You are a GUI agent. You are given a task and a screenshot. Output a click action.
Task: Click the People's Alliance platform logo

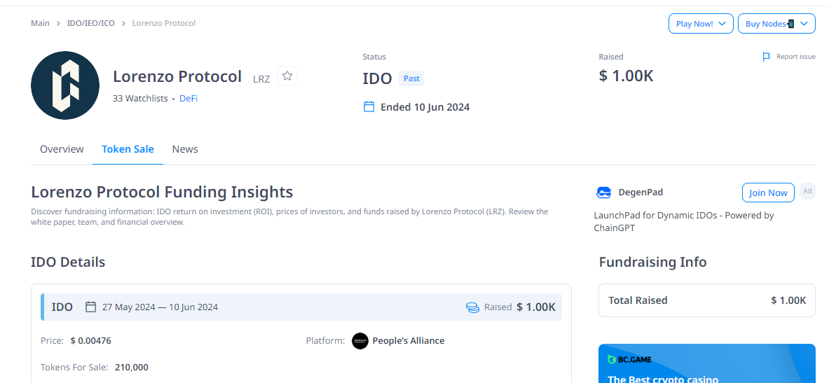pyautogui.click(x=360, y=341)
